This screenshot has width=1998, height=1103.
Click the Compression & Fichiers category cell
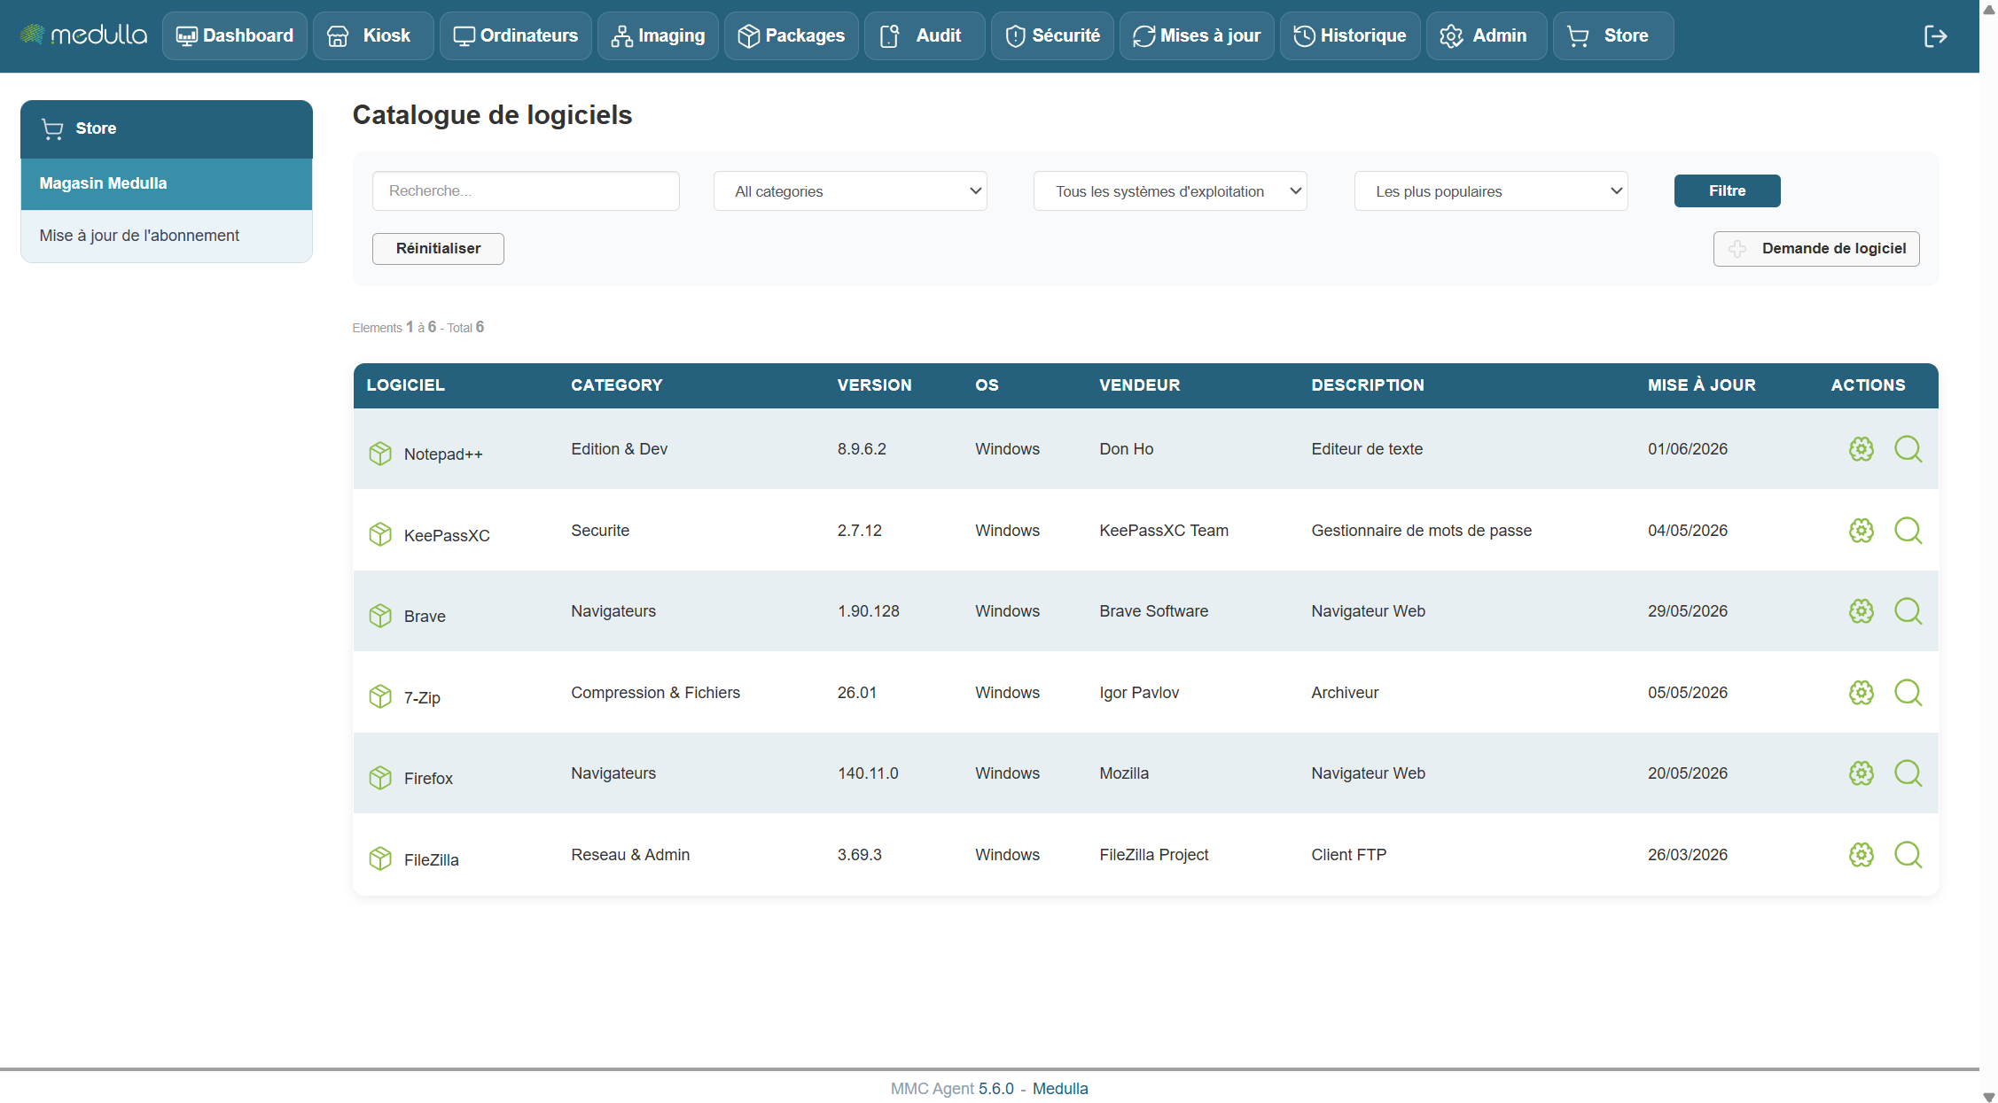(x=656, y=693)
